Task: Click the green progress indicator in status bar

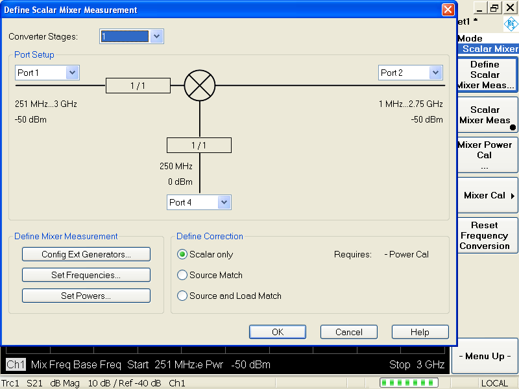Action: (x=409, y=383)
